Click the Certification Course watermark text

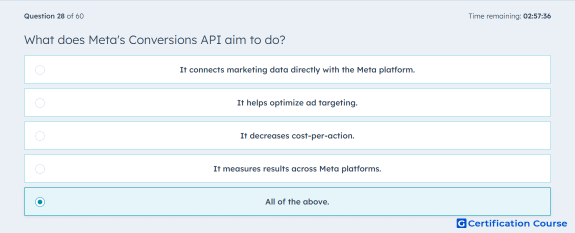click(x=517, y=223)
